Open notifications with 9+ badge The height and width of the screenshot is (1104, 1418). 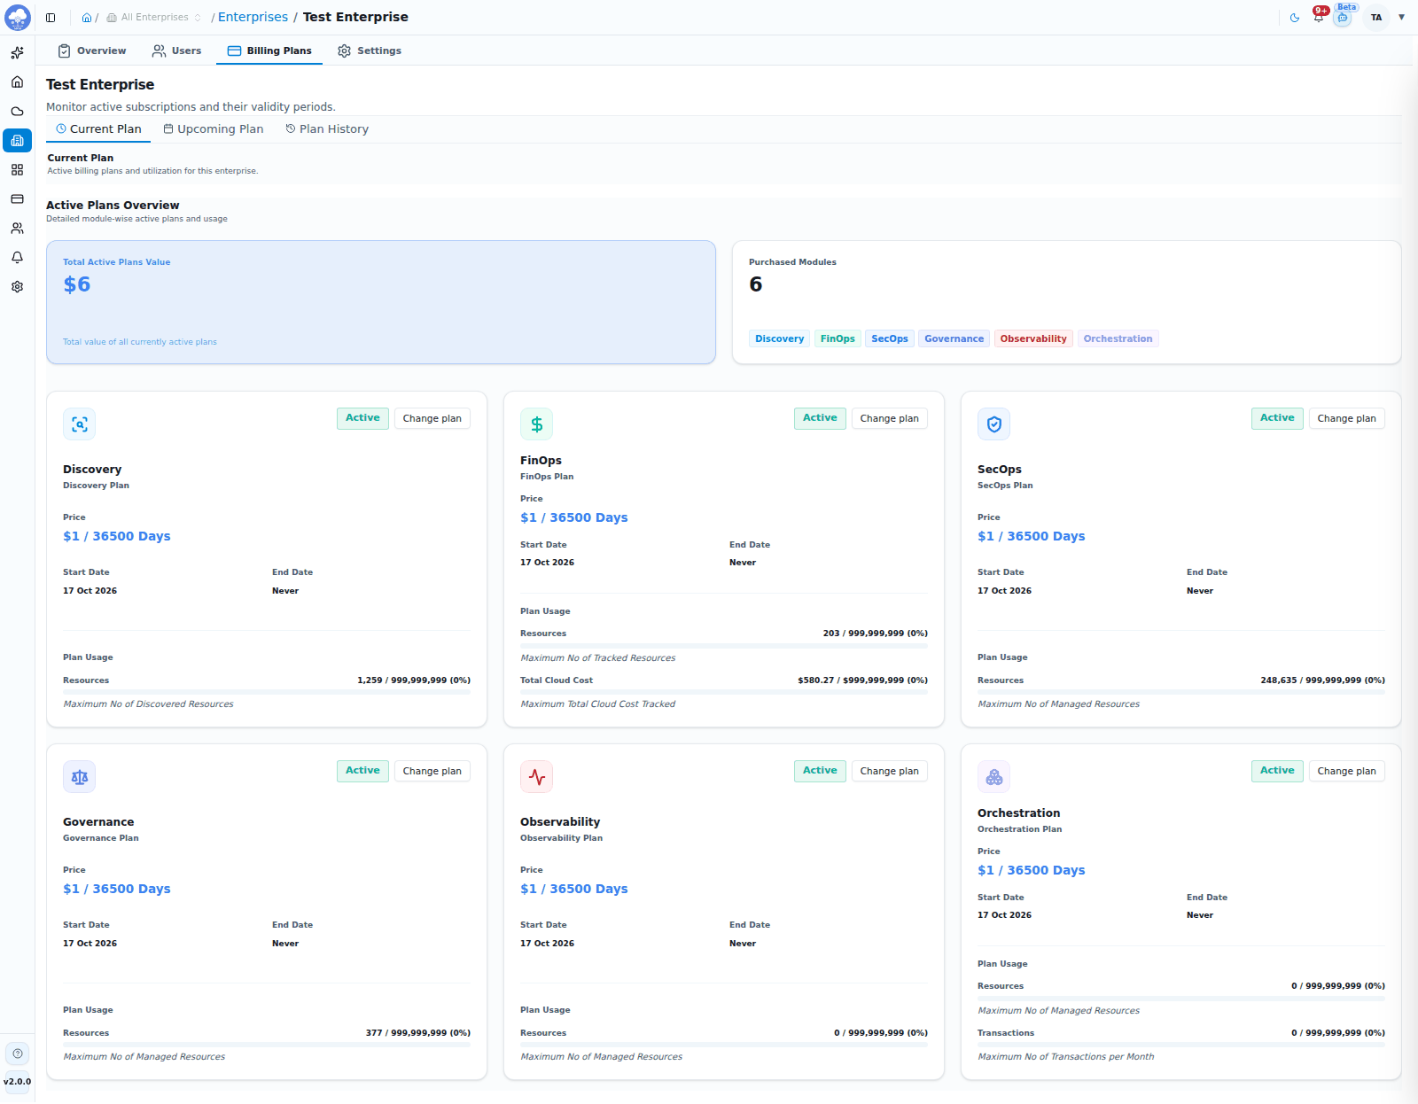(1319, 17)
